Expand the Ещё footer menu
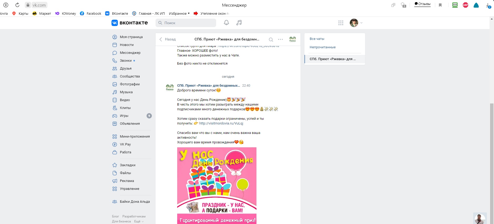494x224 pixels. [x=139, y=221]
